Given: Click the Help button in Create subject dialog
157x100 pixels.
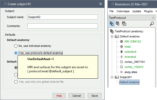Looking at the screenshot, I should 59,96.
